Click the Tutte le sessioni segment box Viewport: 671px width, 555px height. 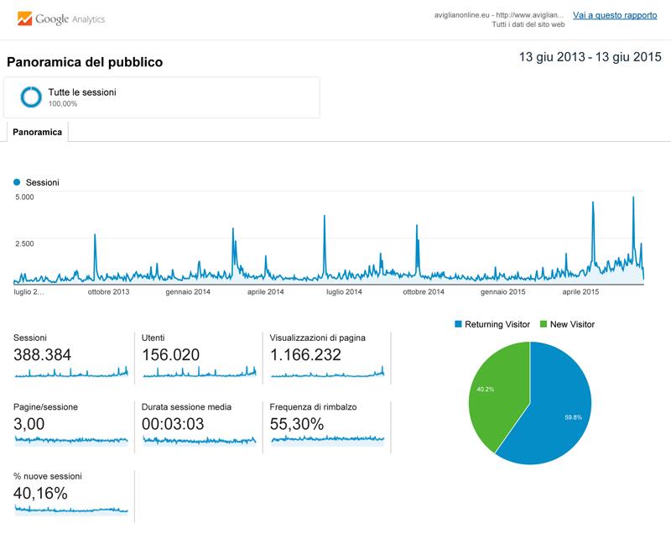(x=161, y=97)
